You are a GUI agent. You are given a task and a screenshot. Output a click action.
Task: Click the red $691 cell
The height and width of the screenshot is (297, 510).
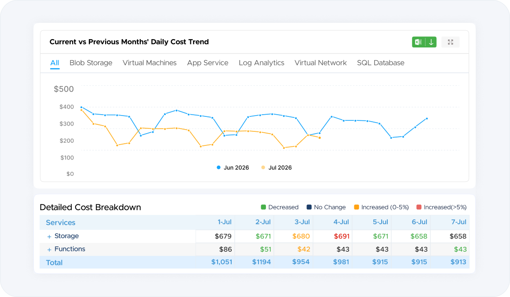tap(342, 236)
